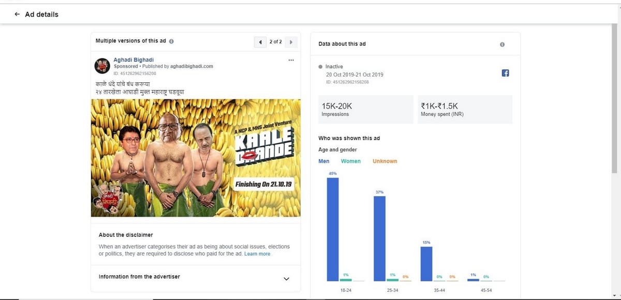Click the banana ad image thumbnail
Screen dimensions: 621x300
pos(196,158)
